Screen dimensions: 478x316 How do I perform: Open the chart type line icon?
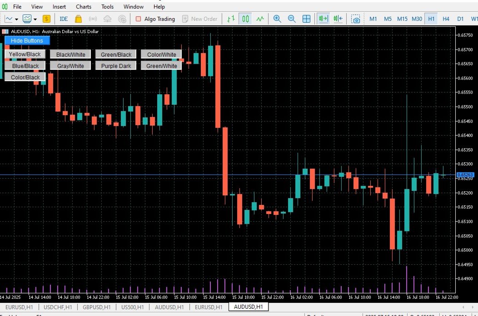coord(9,19)
